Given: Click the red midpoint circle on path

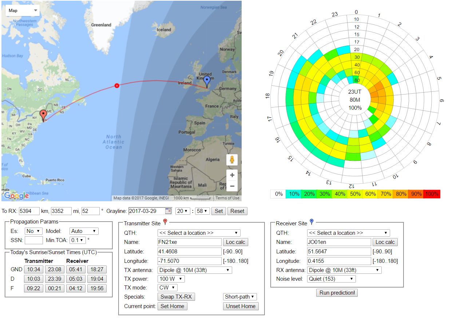Looking at the screenshot, I should pos(116,86).
